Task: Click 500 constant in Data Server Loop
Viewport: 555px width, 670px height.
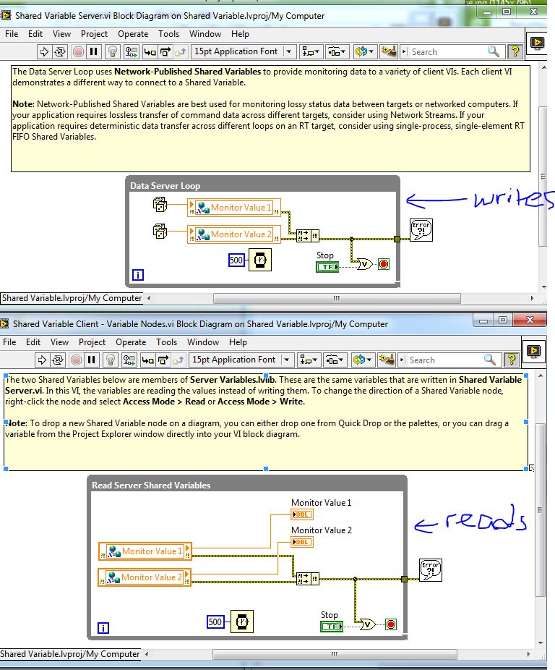Action: [236, 260]
